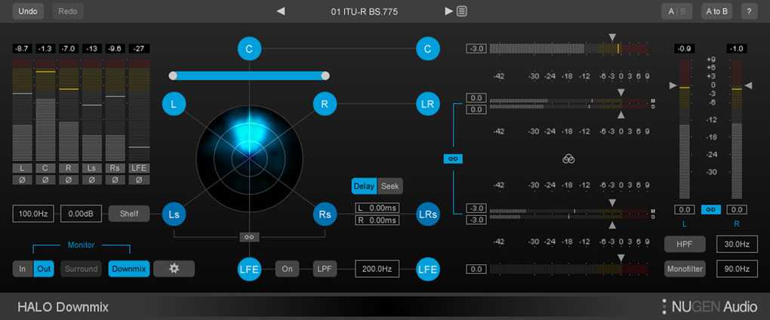Switch monitor to Out
770x320 pixels.
pyautogui.click(x=44, y=269)
